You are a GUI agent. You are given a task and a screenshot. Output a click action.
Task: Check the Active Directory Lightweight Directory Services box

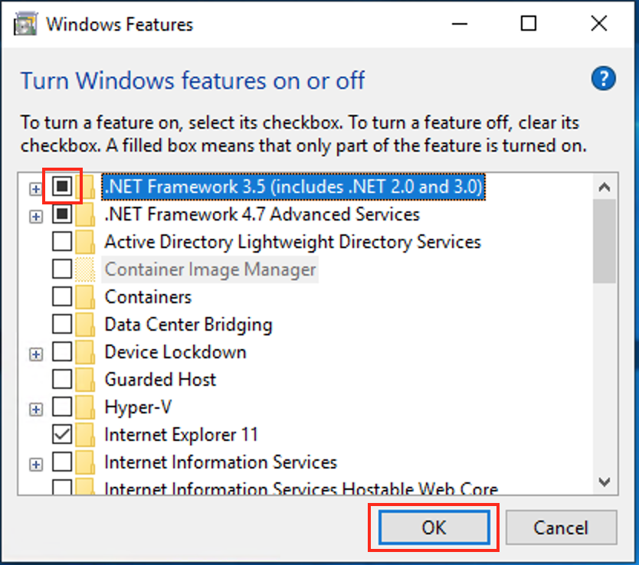(61, 242)
